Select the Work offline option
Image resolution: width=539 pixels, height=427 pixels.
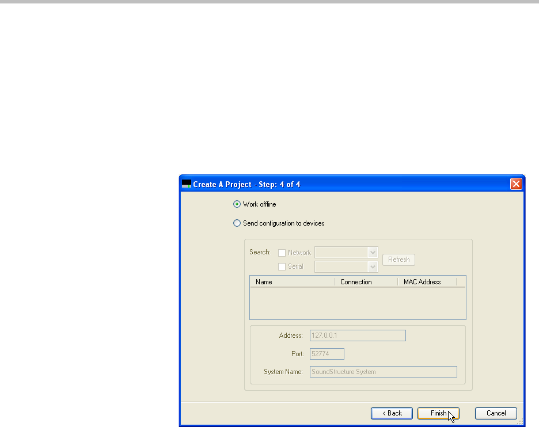click(237, 204)
